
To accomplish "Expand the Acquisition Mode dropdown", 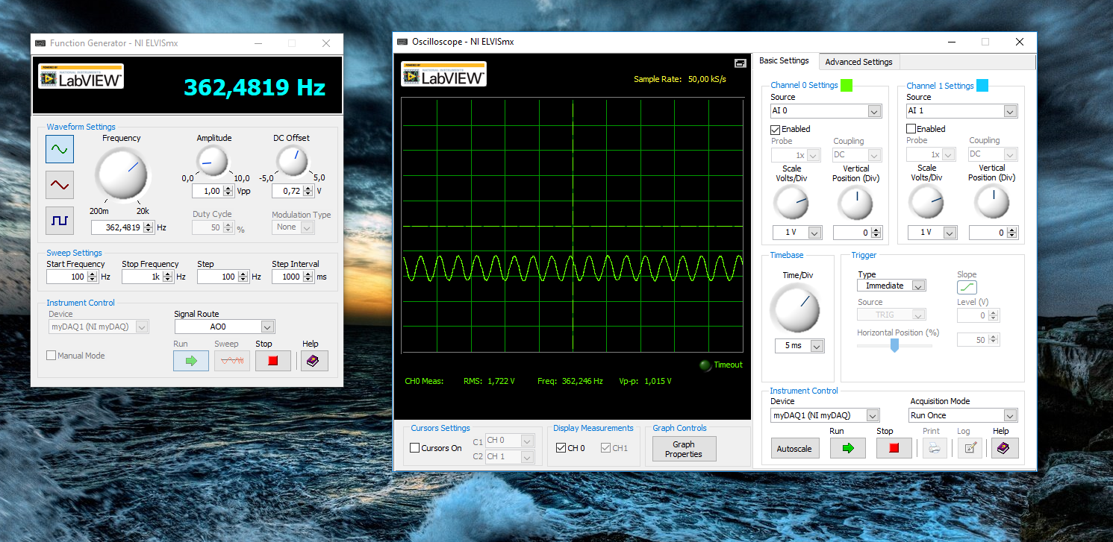I will [1009, 415].
